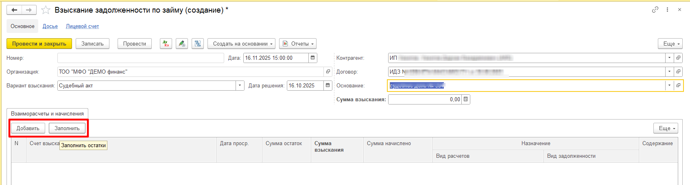This screenshot has height=185, width=690.
Task: Expand Вариант взыскания dropdown arrow
Action: point(240,85)
